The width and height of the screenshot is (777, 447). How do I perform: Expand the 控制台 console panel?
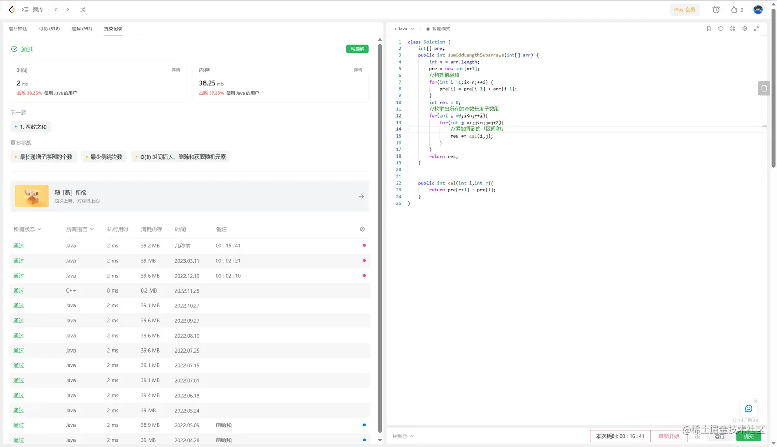point(403,436)
